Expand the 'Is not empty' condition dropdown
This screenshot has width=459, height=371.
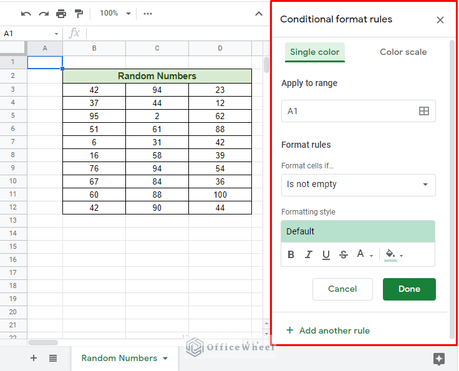click(358, 185)
